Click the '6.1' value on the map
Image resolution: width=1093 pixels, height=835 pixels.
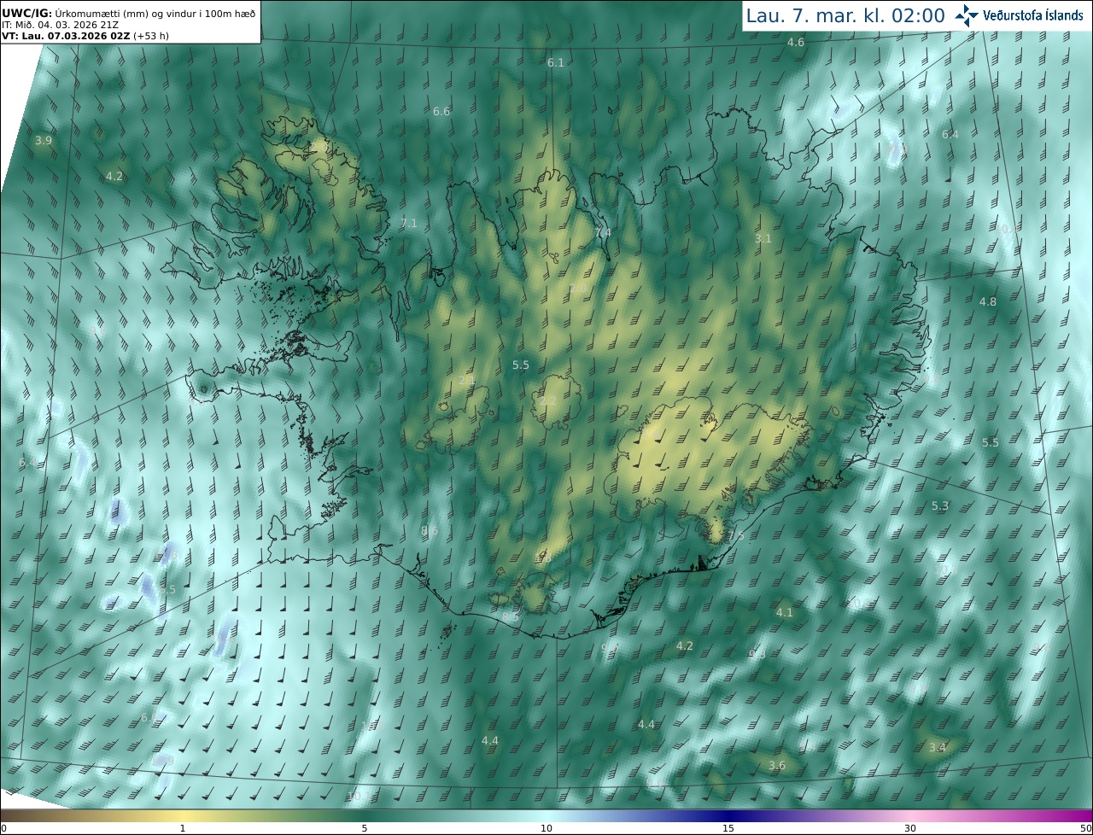tap(556, 63)
